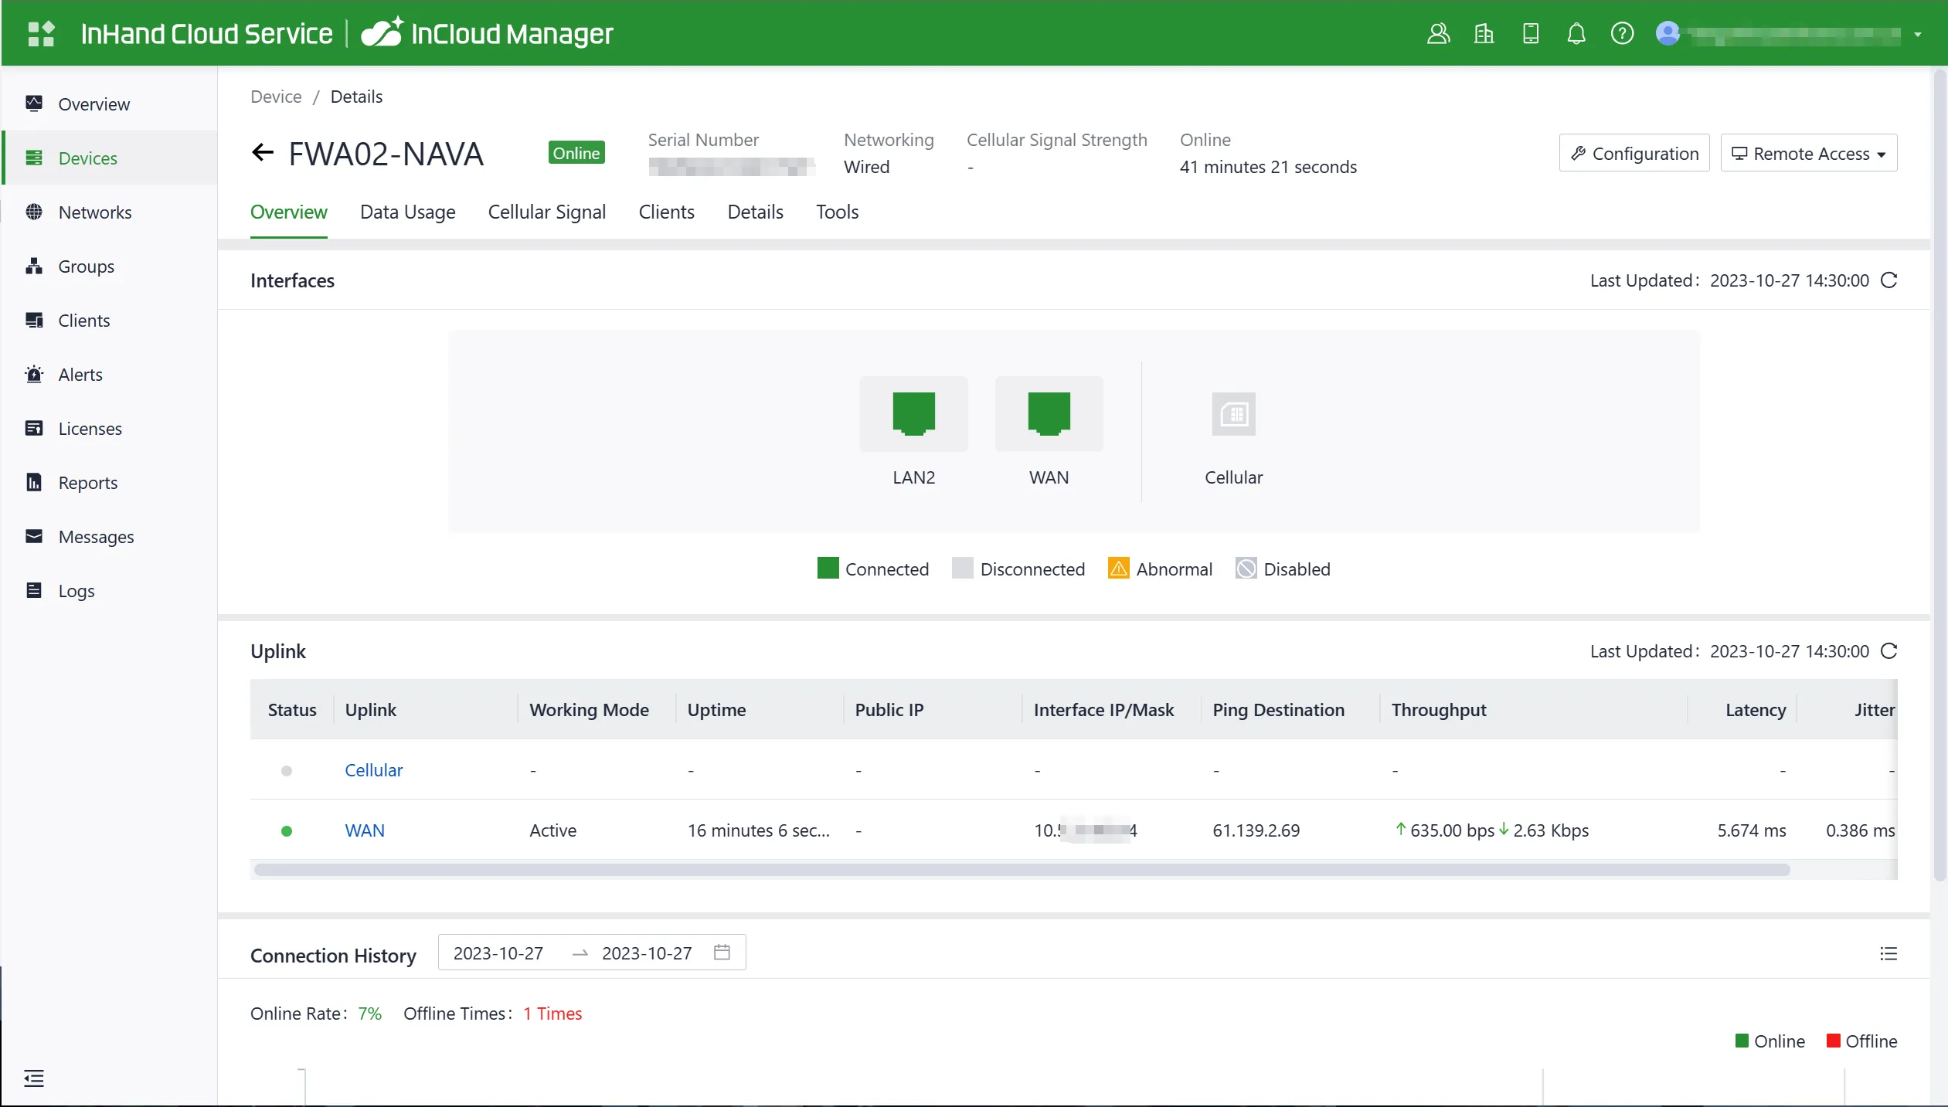The height and width of the screenshot is (1107, 1948).
Task: Open the notifications bell
Action: [1576, 34]
